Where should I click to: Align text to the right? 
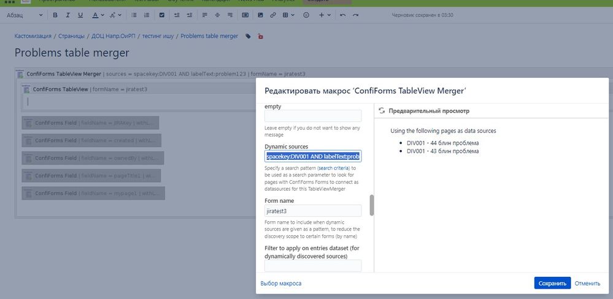click(x=230, y=15)
